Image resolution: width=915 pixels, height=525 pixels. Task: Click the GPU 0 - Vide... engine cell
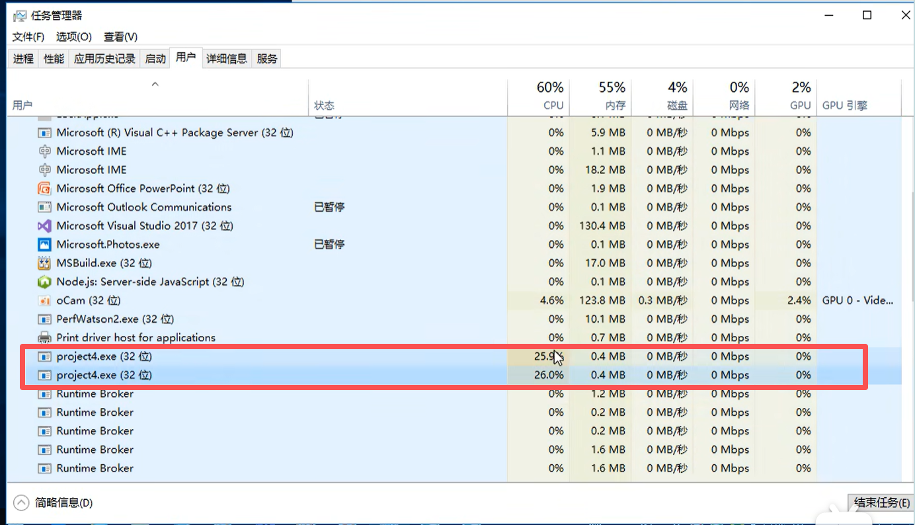click(x=857, y=300)
